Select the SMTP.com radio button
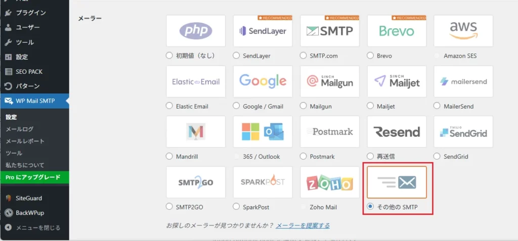 point(304,56)
